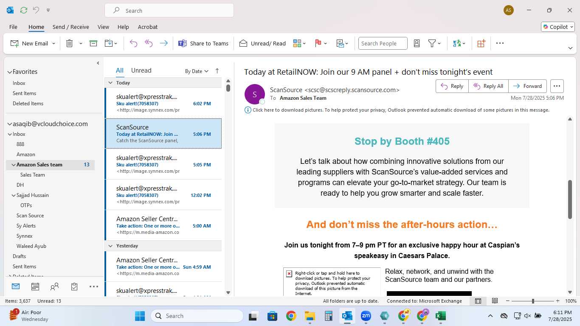The height and width of the screenshot is (326, 580).
Task: Collapse the Today message group
Action: (110, 83)
